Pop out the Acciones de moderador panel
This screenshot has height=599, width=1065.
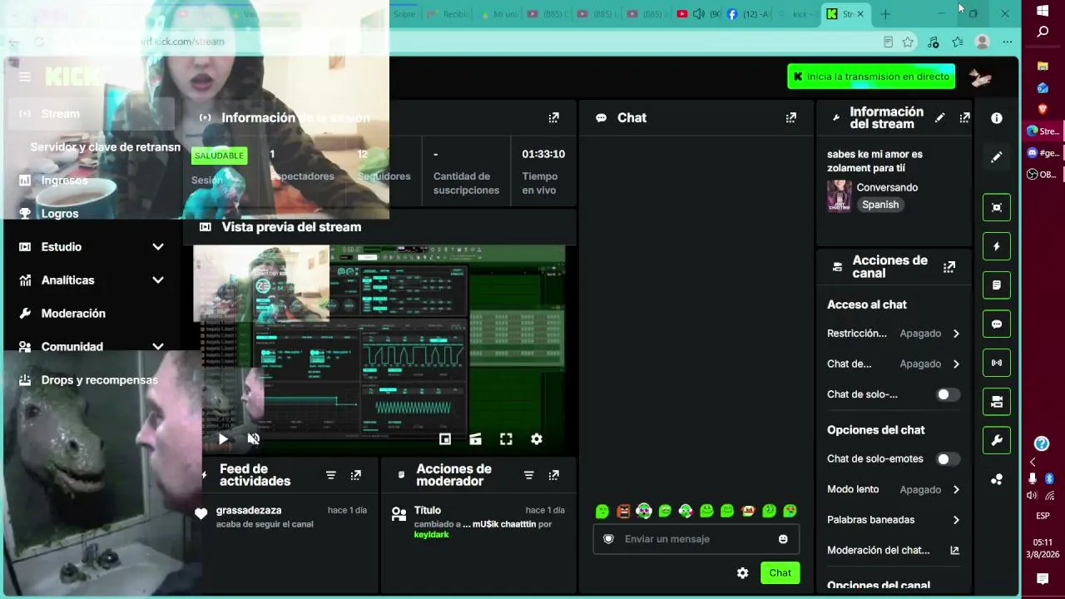coord(554,475)
